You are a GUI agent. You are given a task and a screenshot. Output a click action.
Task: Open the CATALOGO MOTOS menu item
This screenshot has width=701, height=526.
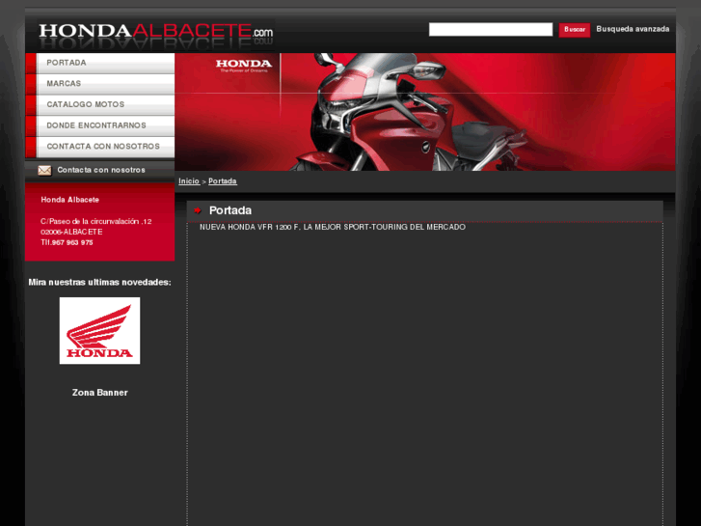click(x=105, y=105)
